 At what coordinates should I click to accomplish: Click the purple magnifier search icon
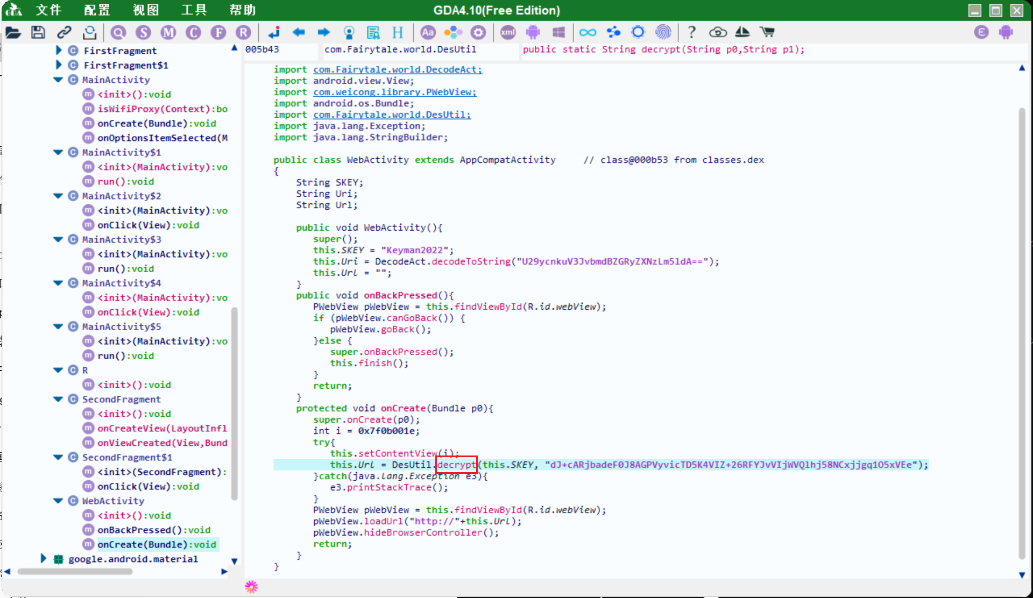118,33
